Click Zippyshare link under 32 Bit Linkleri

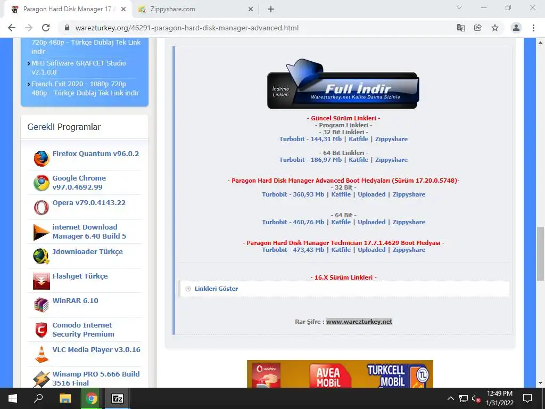pyautogui.click(x=391, y=139)
